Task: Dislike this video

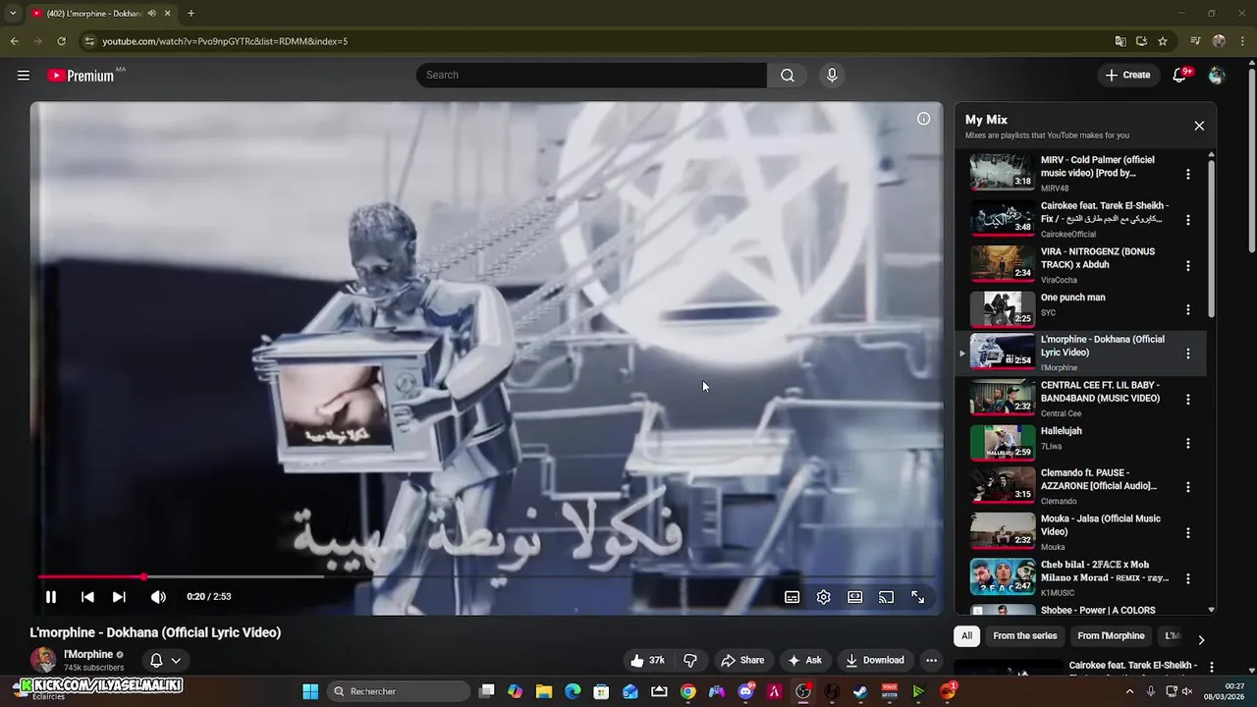Action: point(689,660)
